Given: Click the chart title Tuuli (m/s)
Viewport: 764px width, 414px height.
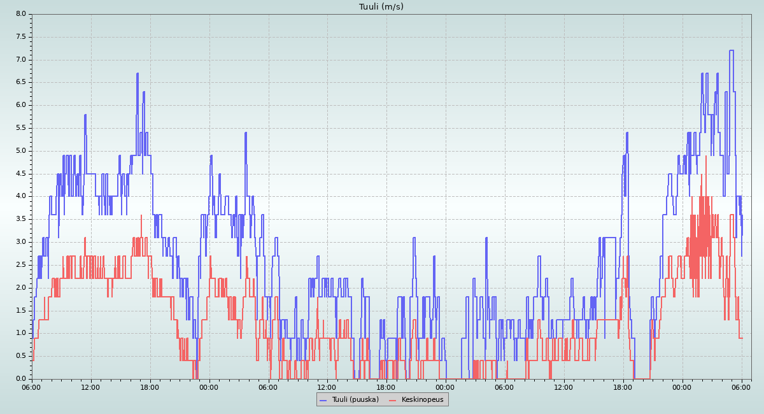Looking at the screenshot, I should click(x=381, y=7).
